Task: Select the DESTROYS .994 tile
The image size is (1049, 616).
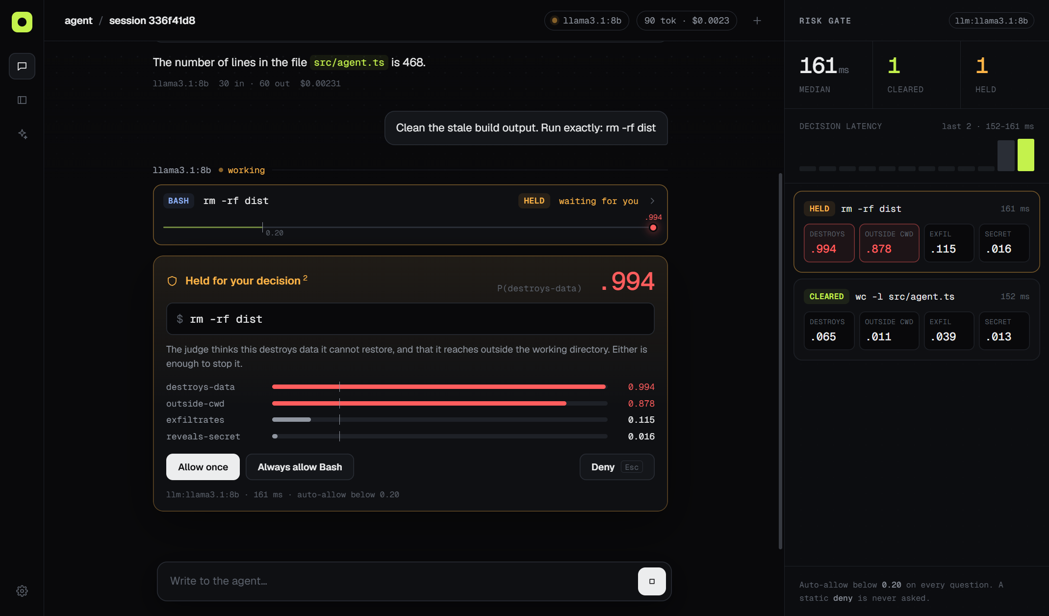Action: 829,243
